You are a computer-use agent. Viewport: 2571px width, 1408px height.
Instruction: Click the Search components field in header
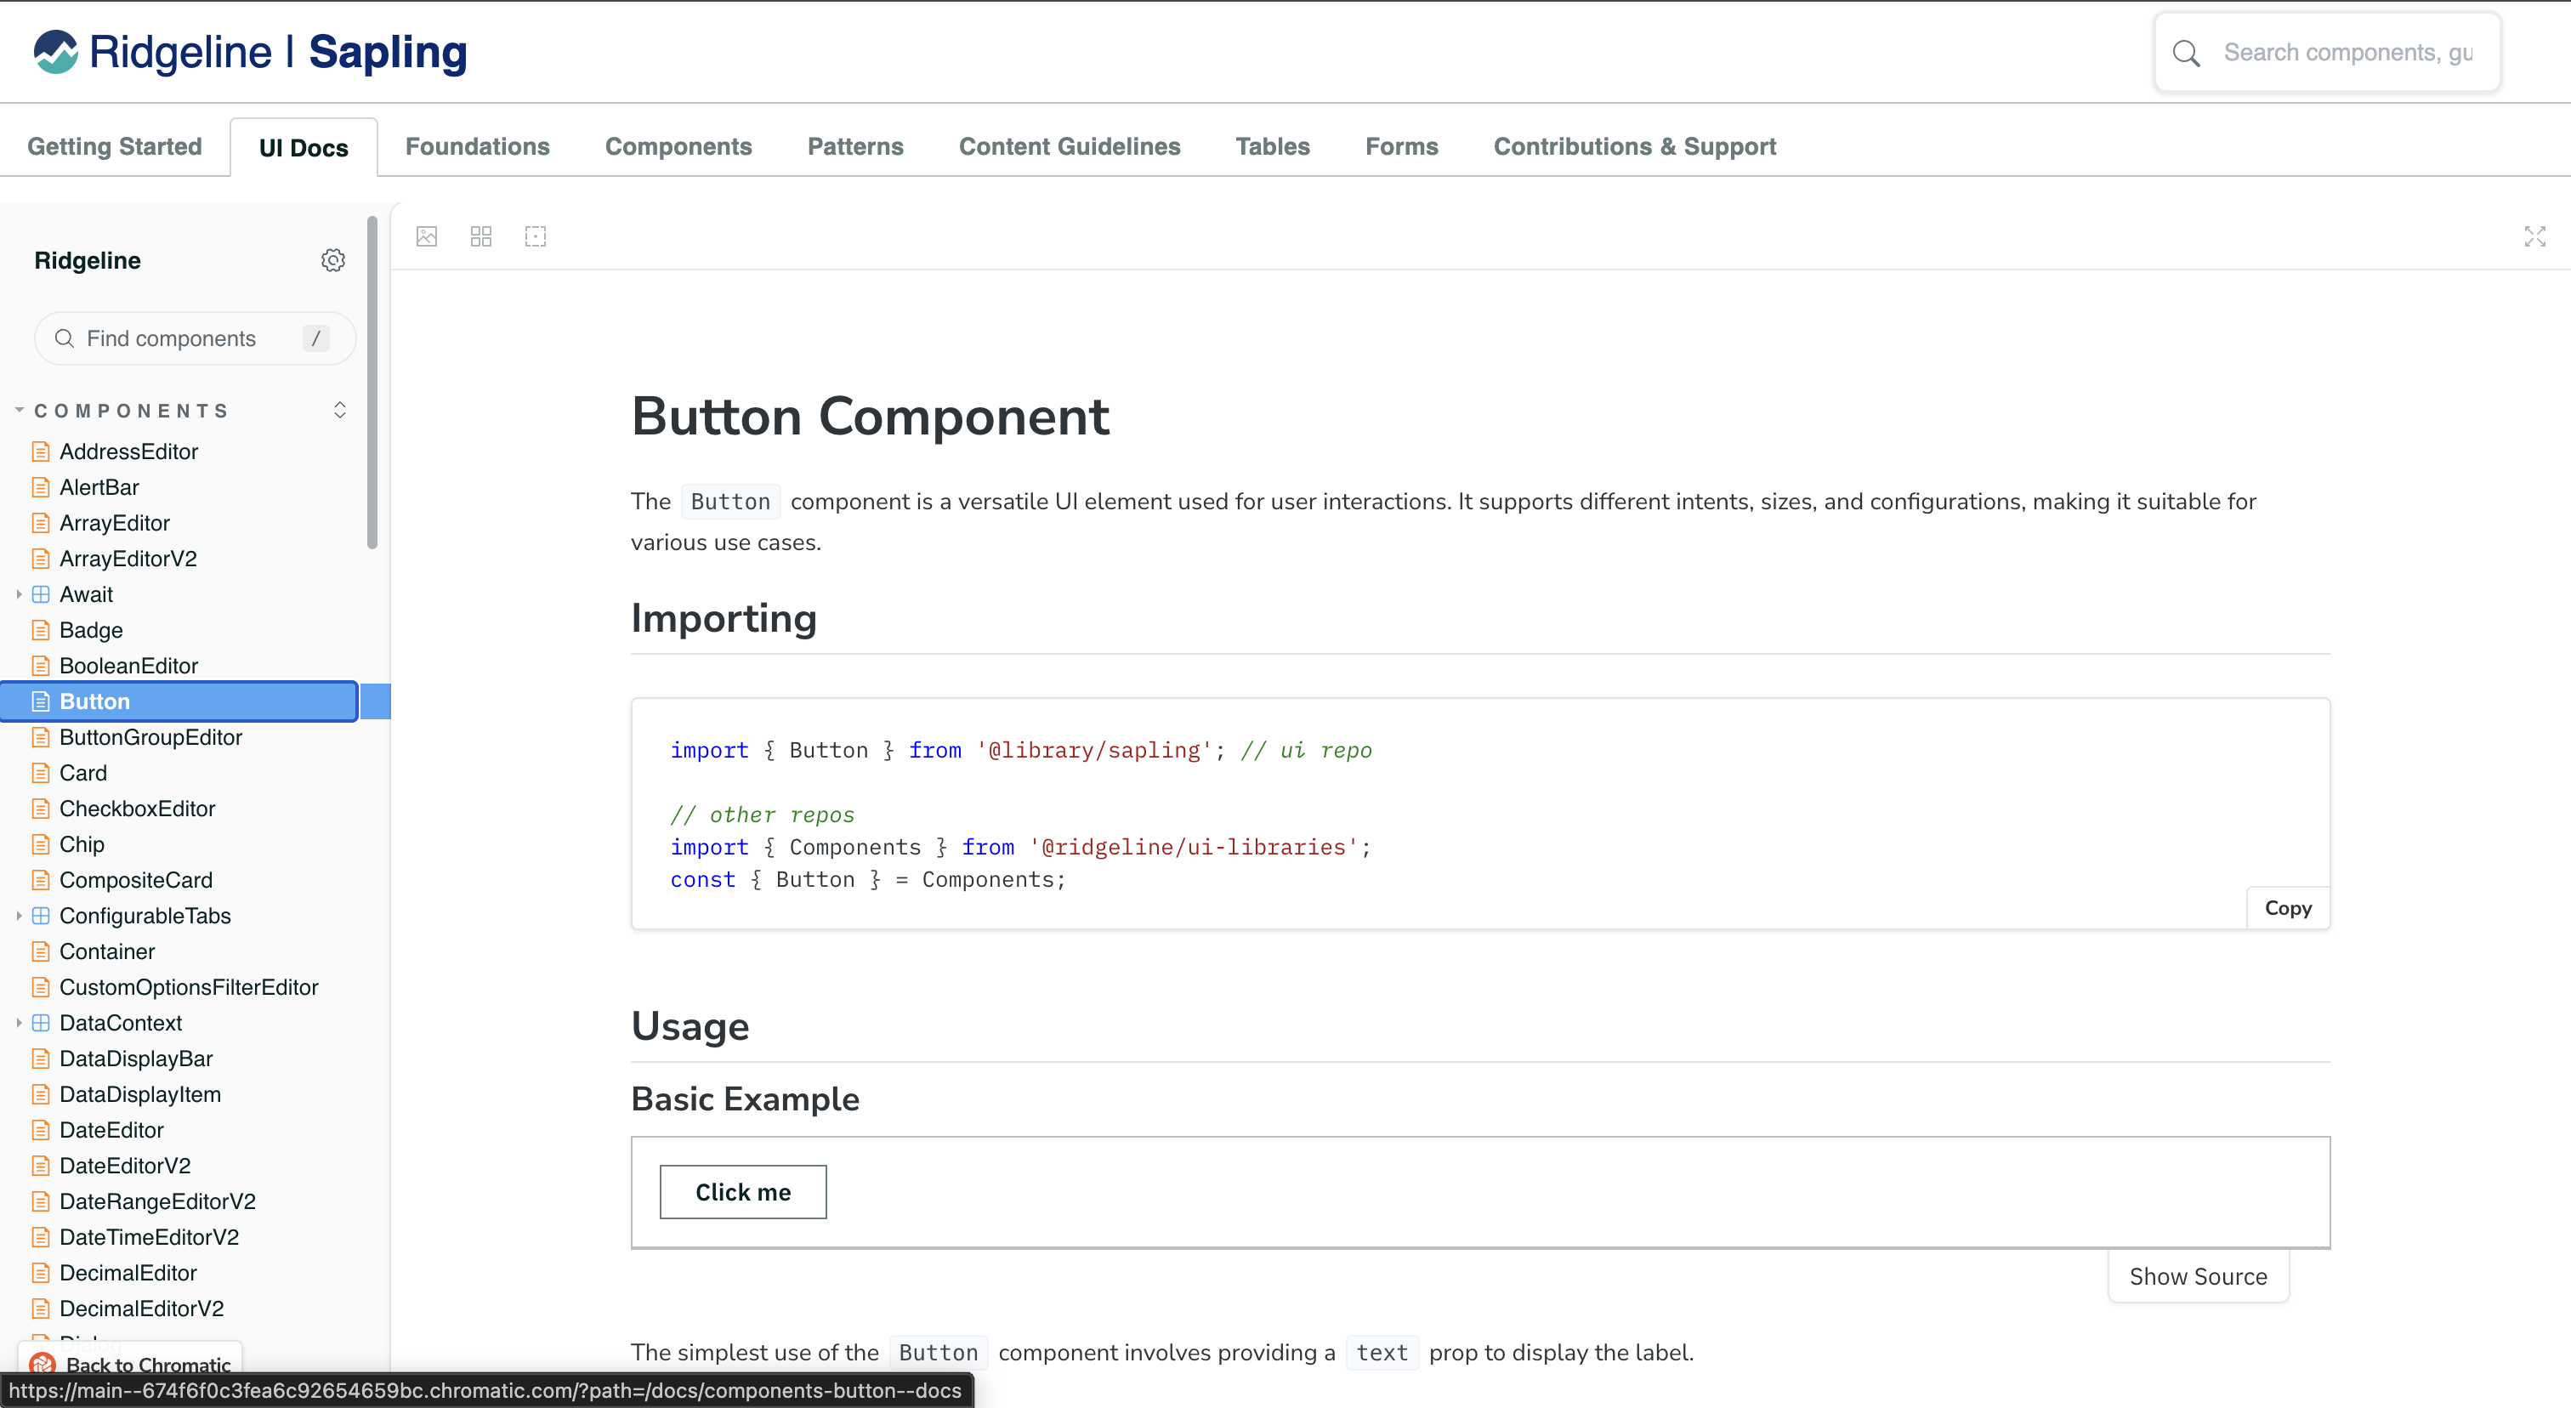[x=2328, y=53]
